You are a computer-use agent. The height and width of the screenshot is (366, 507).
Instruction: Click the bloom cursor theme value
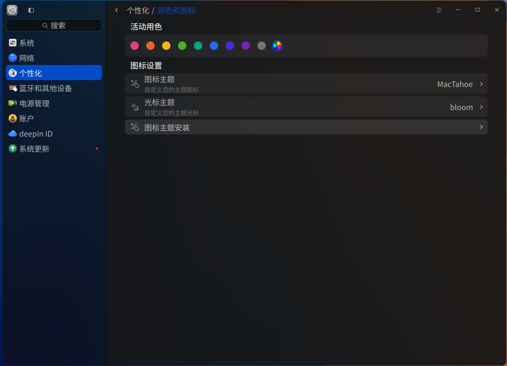(x=461, y=107)
